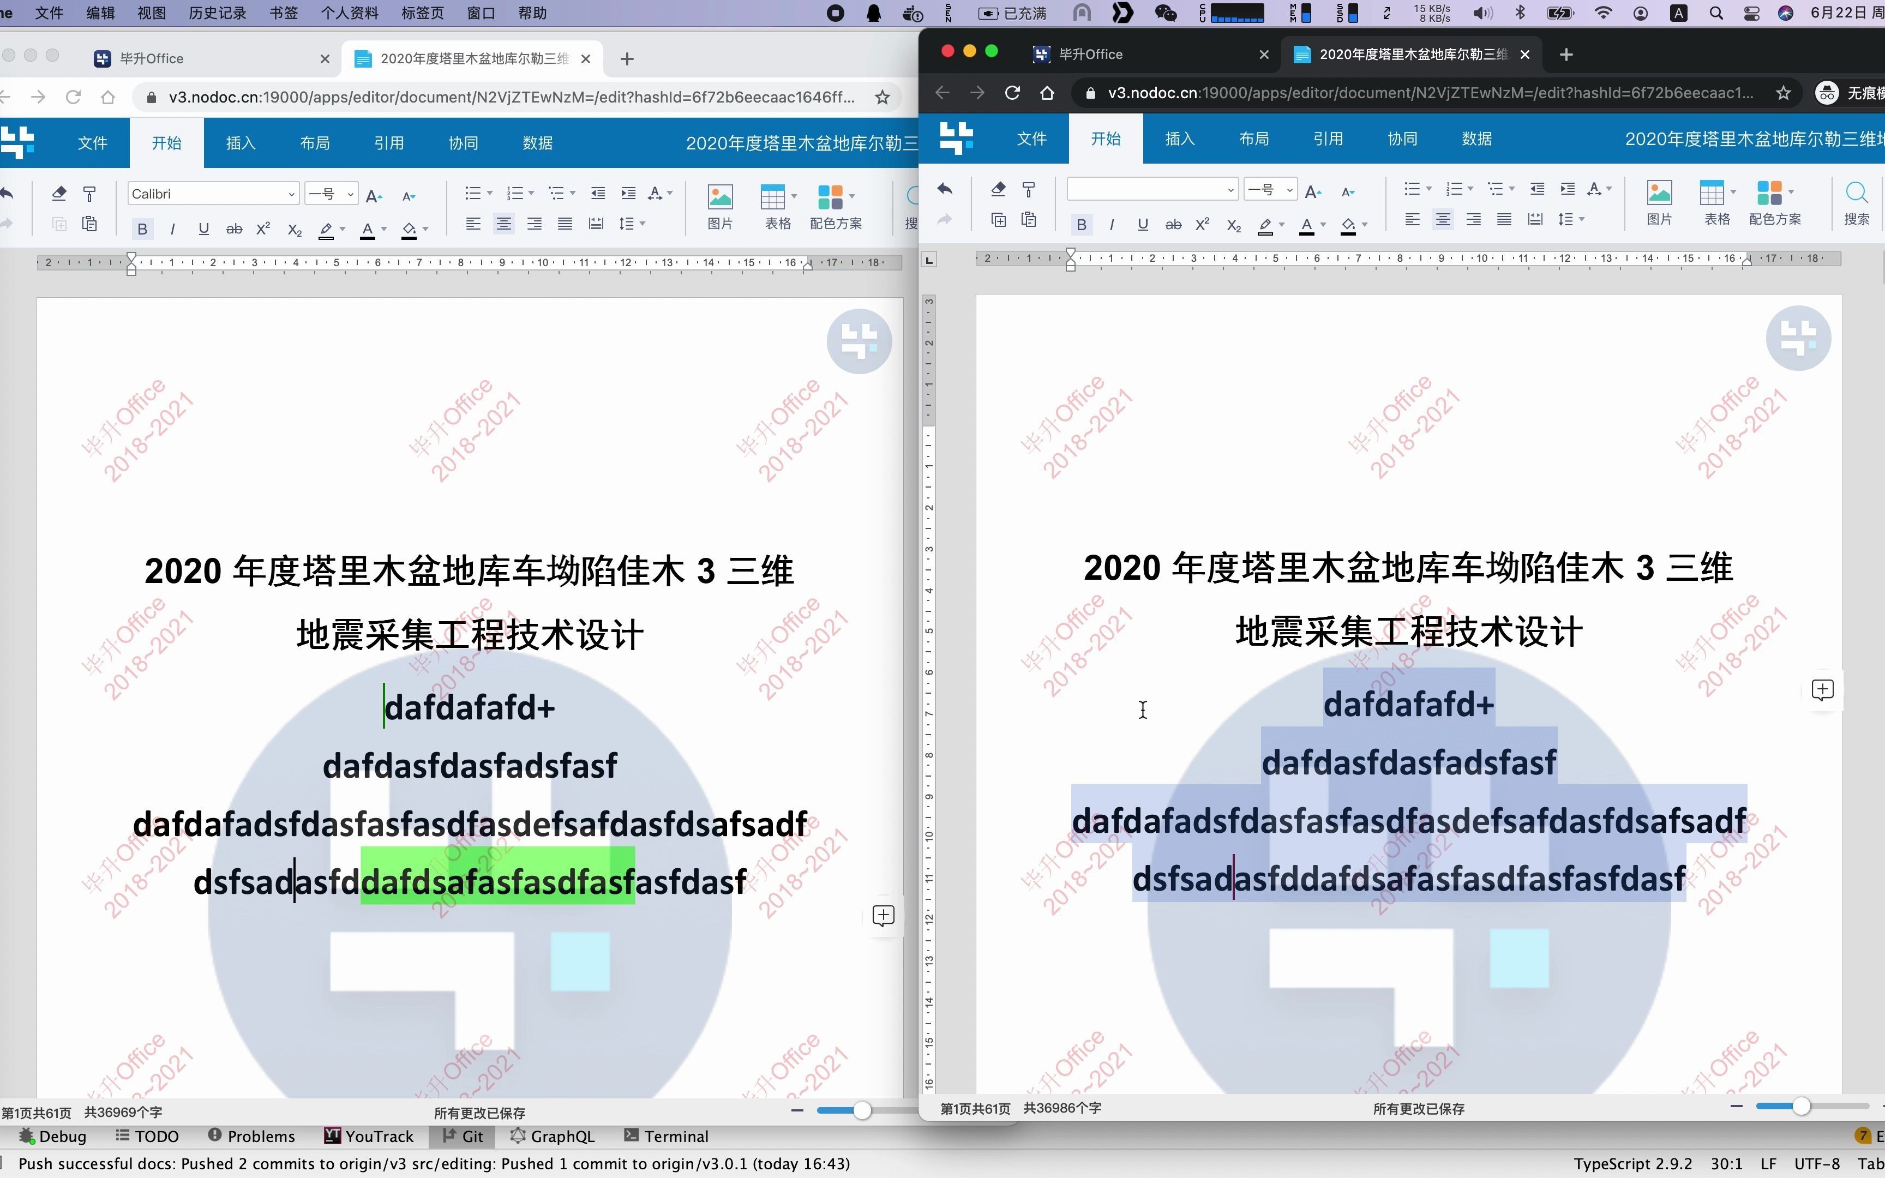Toggle align left in left window
This screenshot has height=1178, width=1885.
click(x=473, y=224)
